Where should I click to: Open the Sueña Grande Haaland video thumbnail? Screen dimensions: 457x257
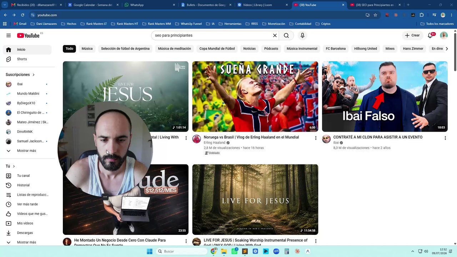(255, 96)
